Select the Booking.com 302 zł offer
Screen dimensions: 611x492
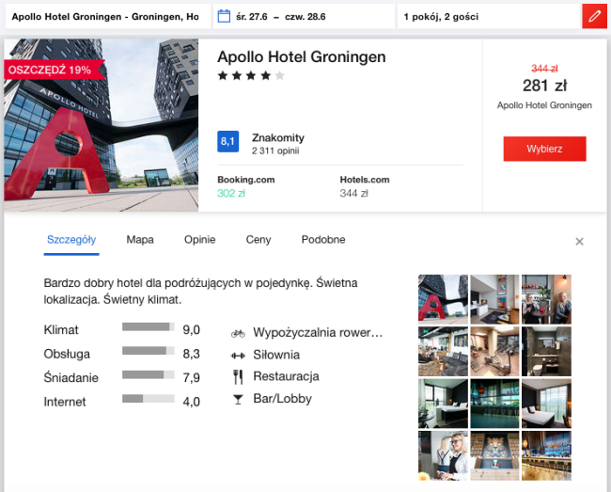point(244,186)
